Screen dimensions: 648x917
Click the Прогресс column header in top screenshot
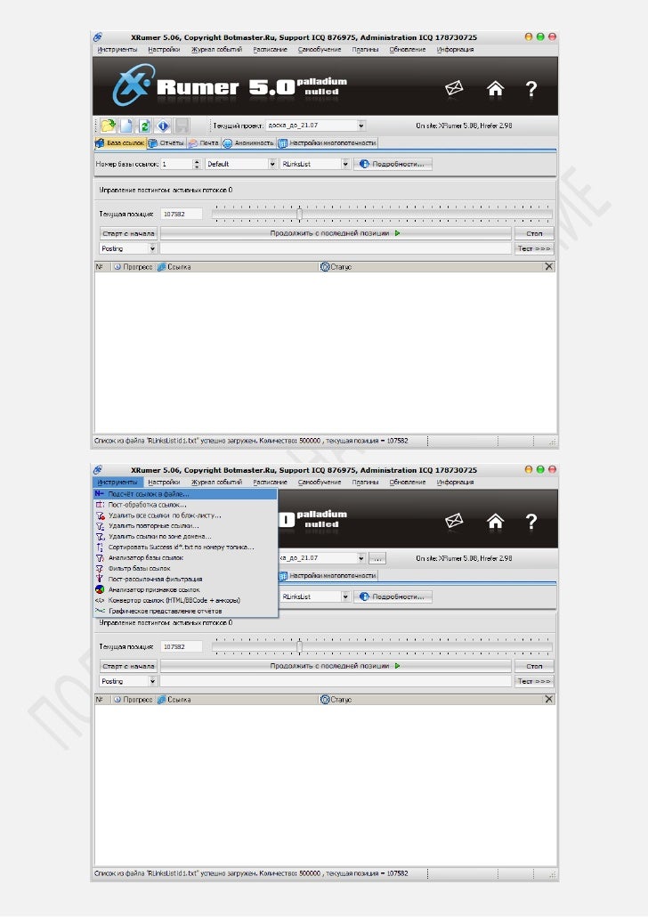click(x=133, y=267)
